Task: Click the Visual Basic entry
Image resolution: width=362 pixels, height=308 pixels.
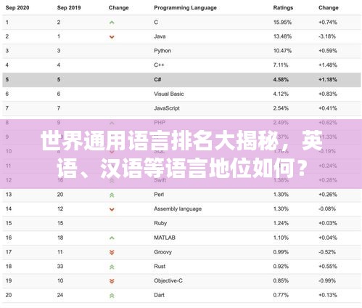Action: 169,94
